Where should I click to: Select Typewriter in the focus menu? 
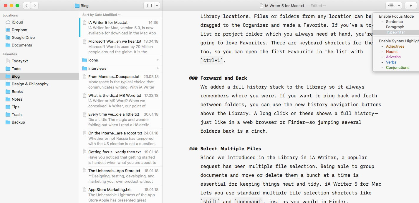pyautogui.click(x=395, y=32)
